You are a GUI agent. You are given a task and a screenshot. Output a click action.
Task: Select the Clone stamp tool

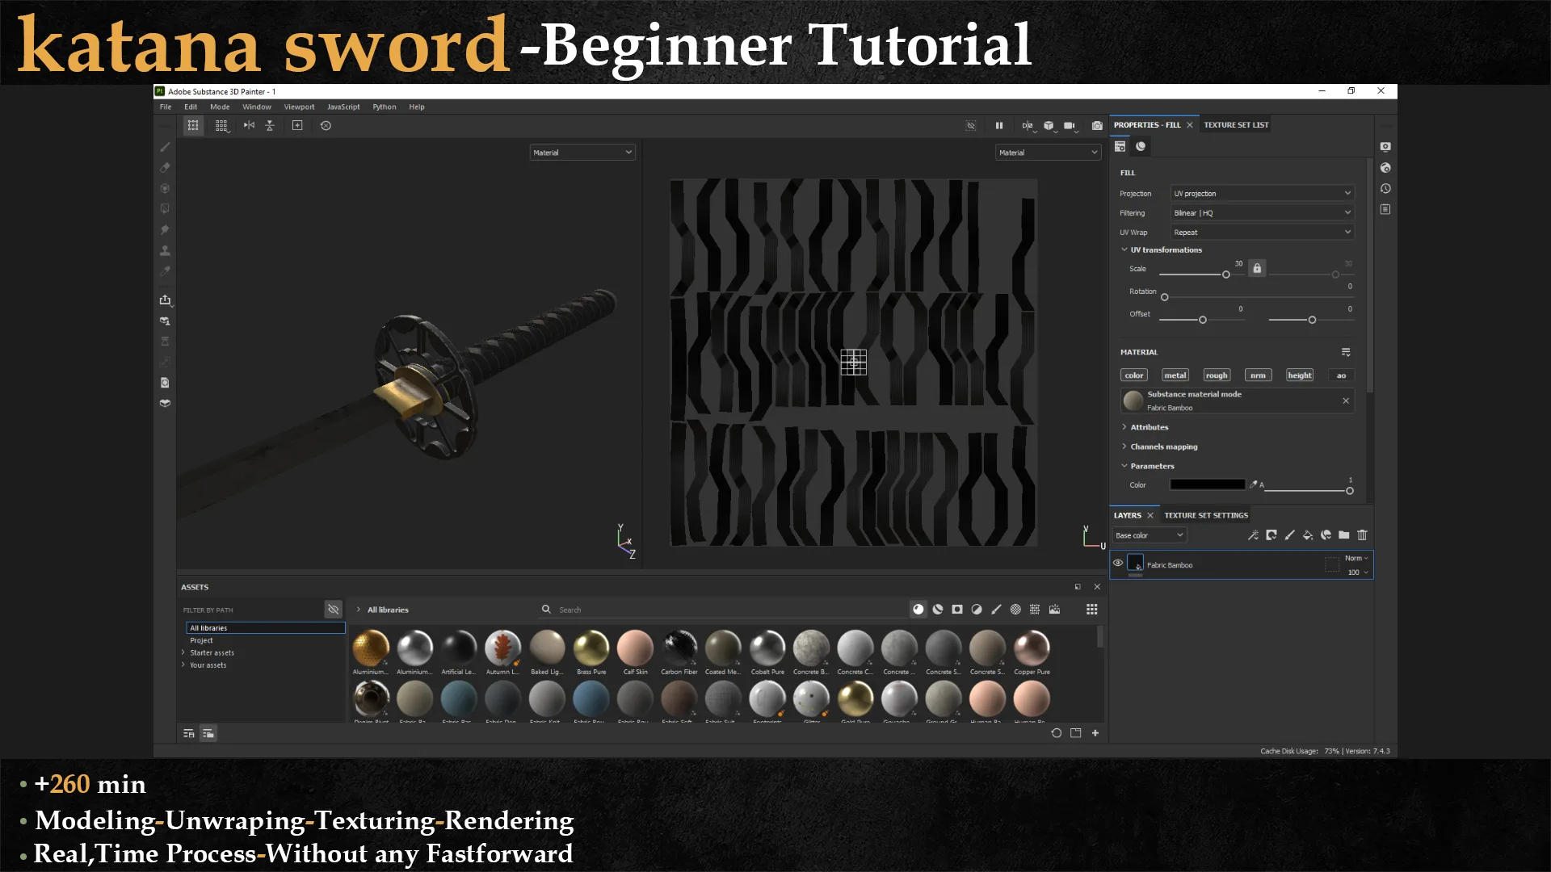pyautogui.click(x=165, y=249)
